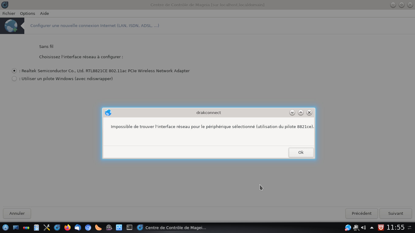Click the Suivant button

(x=396, y=213)
